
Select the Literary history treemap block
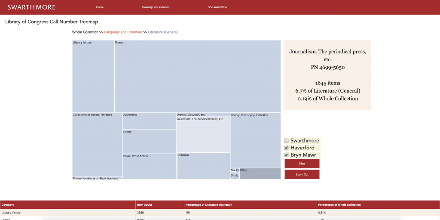point(93,76)
